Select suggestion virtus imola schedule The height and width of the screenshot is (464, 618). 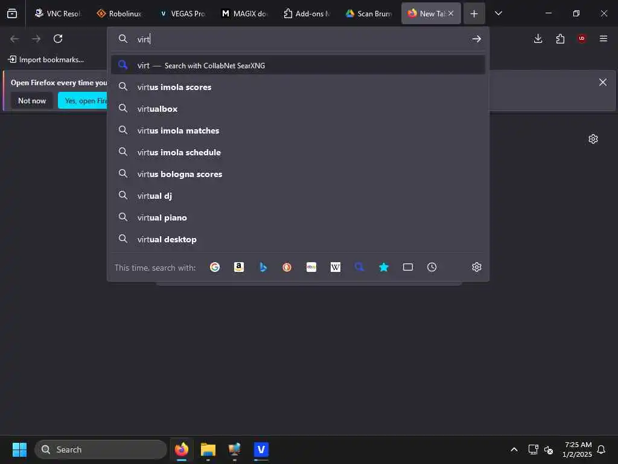coord(298,152)
